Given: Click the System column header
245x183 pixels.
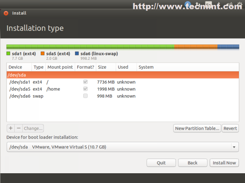Looking at the screenshot, I should [188, 67].
